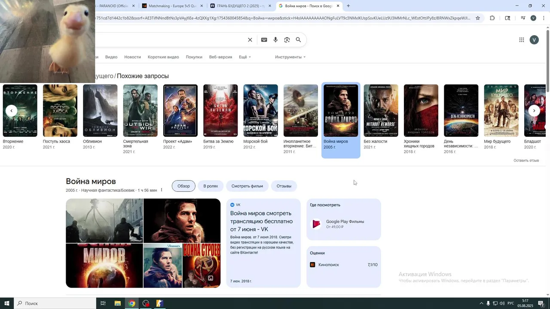Bookmark this page with the star icon
Image resolution: width=550 pixels, height=309 pixels.
(478, 18)
